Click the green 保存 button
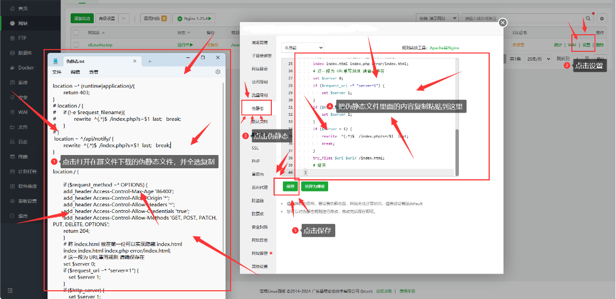Image resolution: width=616 pixels, height=299 pixels. [x=290, y=186]
